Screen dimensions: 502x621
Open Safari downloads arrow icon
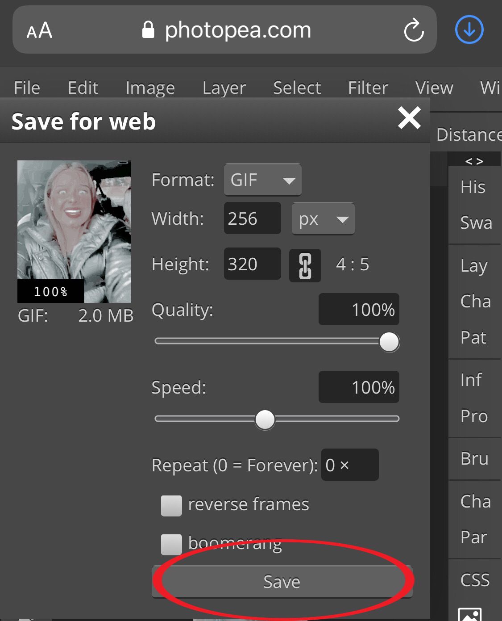(469, 30)
